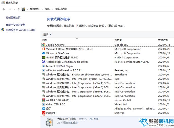The width and height of the screenshot is (174, 128).
Task: Click win.rar GmbH publisher cell
Action: pos(122,100)
